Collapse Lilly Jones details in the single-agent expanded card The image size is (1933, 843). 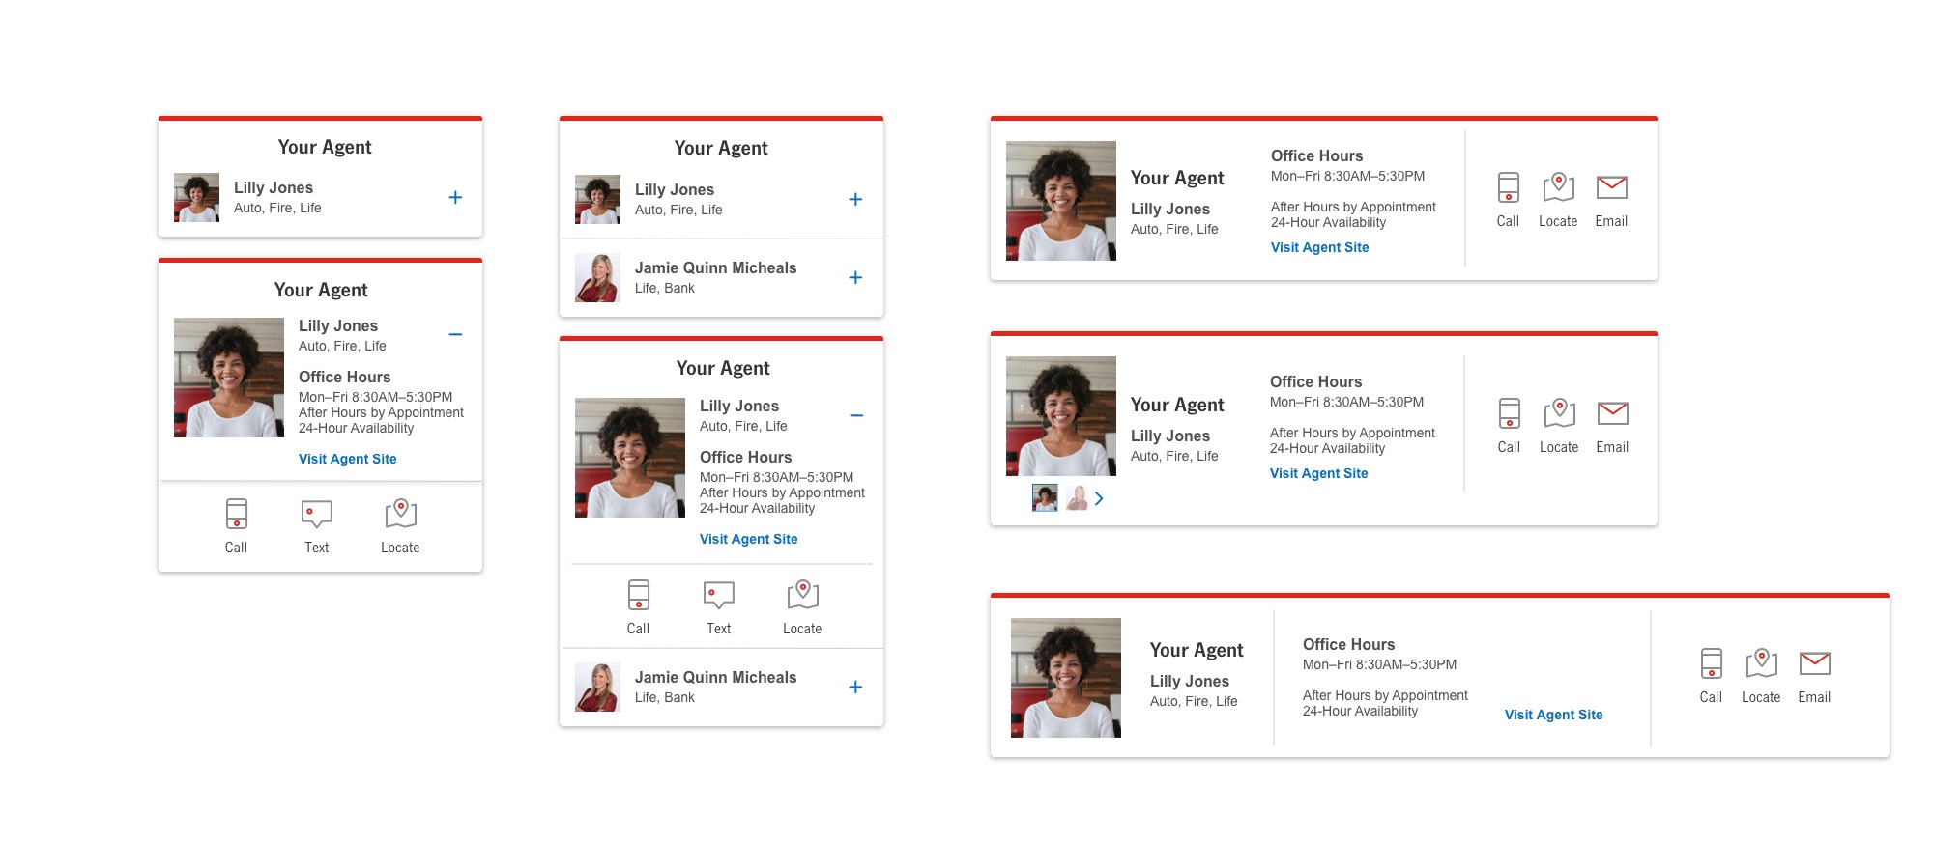455,335
